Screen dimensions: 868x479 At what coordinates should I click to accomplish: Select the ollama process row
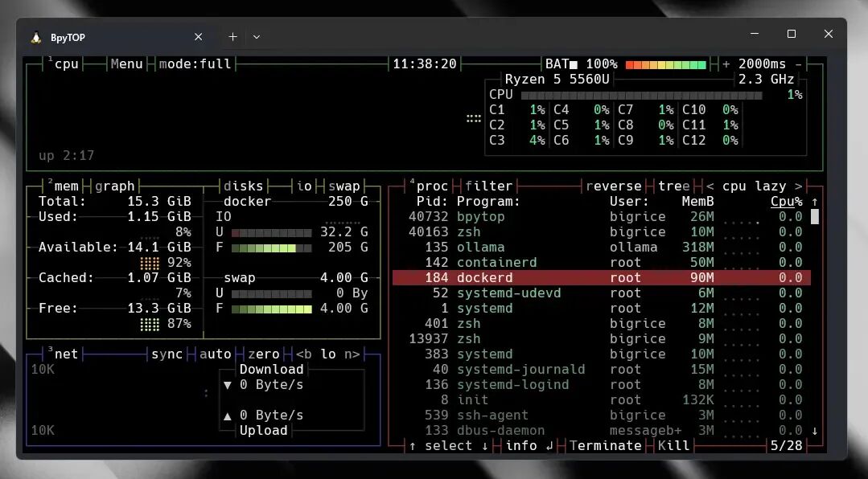click(x=601, y=248)
